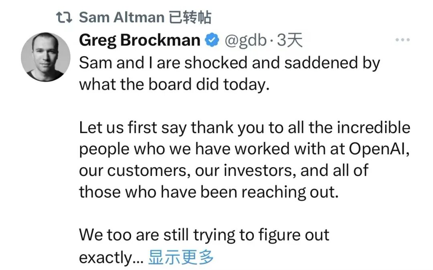
Task: Click the dot separator before 3天
Action: click(x=272, y=41)
